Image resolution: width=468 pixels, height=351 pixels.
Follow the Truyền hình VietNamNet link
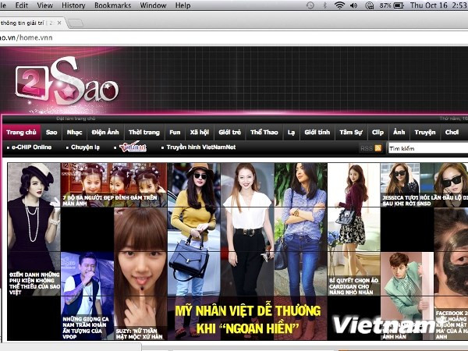[x=201, y=147]
